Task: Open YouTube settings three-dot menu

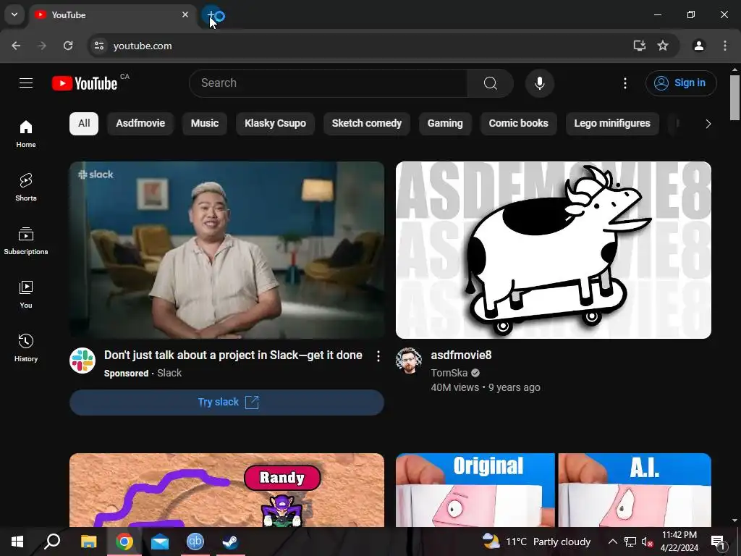Action: click(x=624, y=83)
